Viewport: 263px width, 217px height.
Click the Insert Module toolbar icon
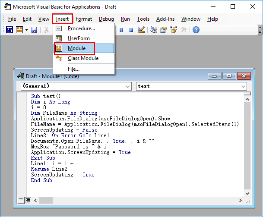tap(19, 30)
